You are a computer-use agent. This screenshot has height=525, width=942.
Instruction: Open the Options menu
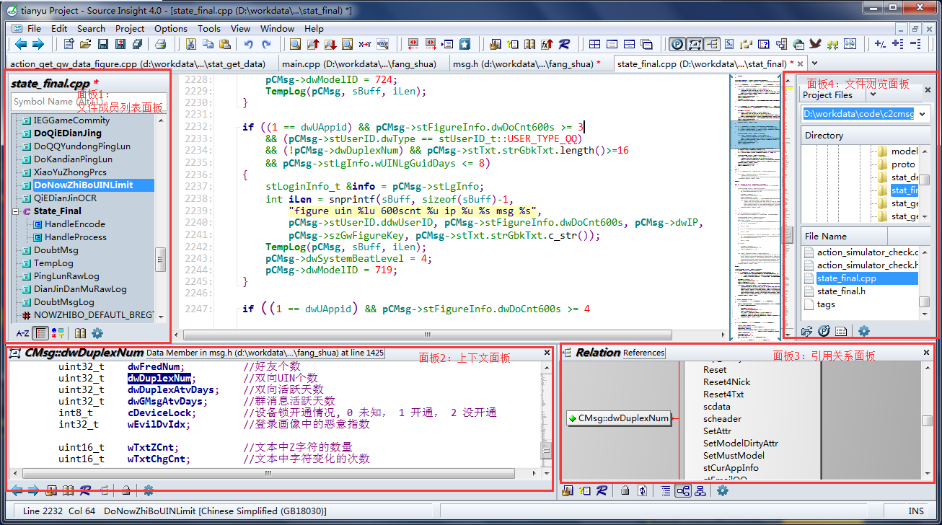(x=170, y=29)
